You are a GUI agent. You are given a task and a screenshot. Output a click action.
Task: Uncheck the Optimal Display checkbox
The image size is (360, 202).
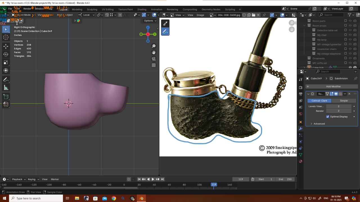[328, 117]
